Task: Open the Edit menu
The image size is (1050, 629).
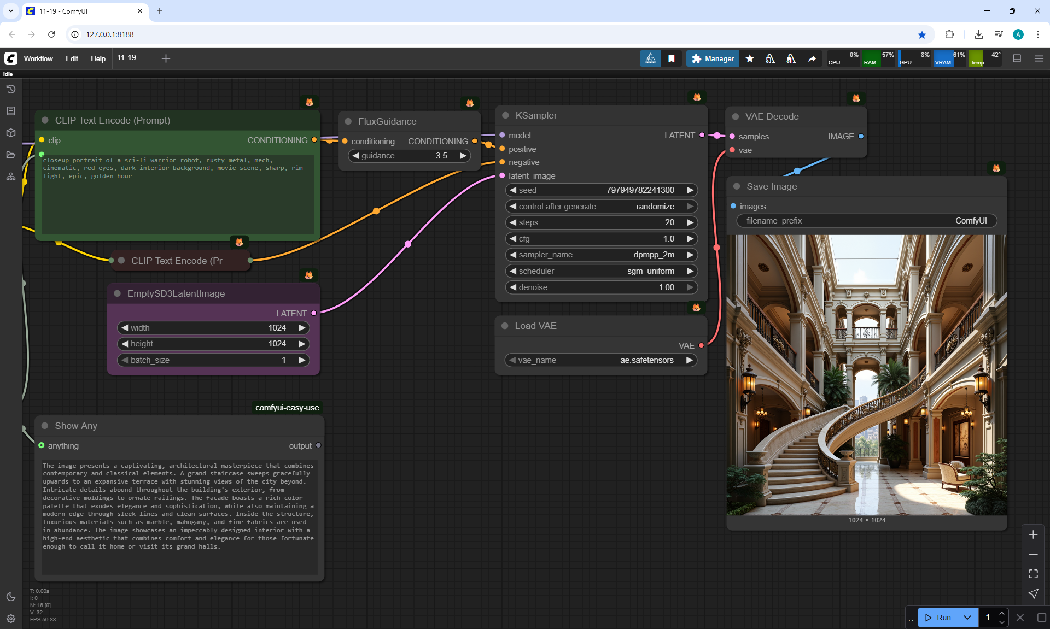Action: pos(72,58)
